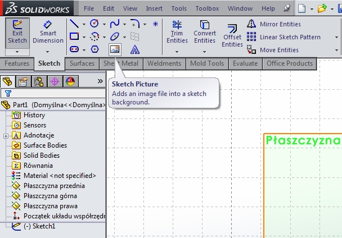Screen dimensions: 342x238
Task: Click the greyed Plane sketch icon
Action: pos(135,36)
